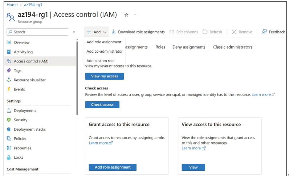Open Tags in the sidebar
This screenshot has height=178, width=289.
click(x=17, y=70)
